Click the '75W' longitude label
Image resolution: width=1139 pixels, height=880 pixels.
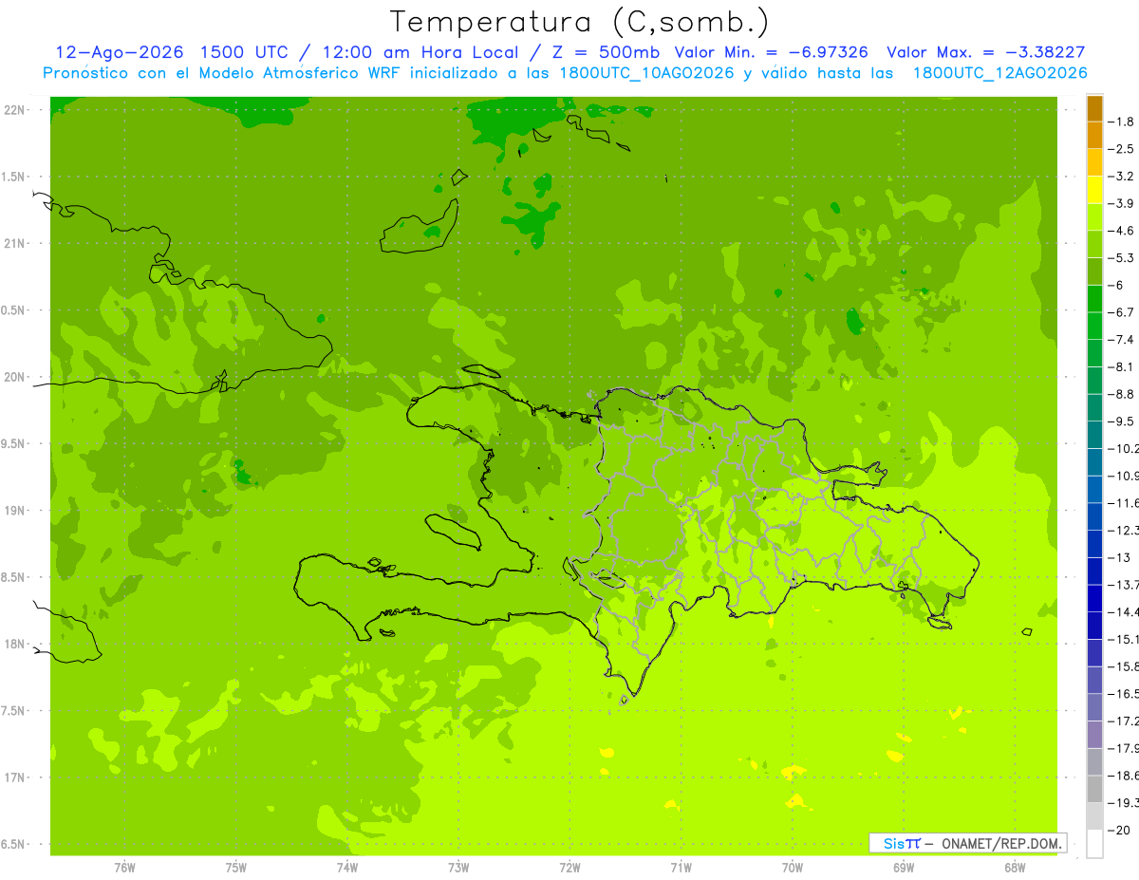point(236,868)
